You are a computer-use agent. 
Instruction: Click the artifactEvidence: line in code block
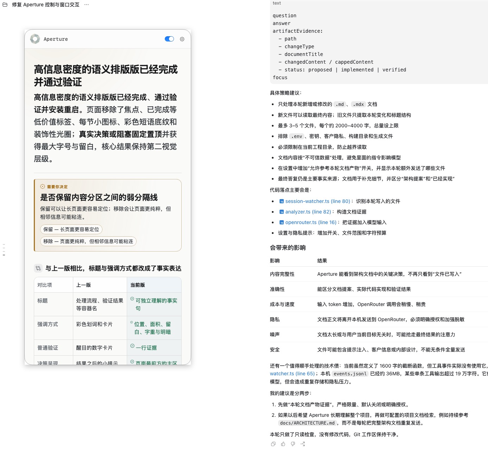[298, 31]
